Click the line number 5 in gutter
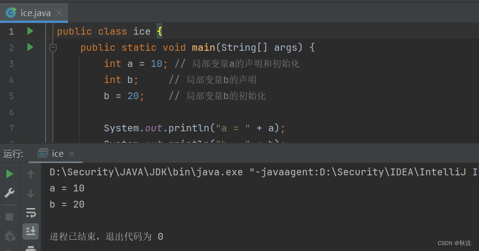Screen dimensions: 479x251 (x=11, y=96)
